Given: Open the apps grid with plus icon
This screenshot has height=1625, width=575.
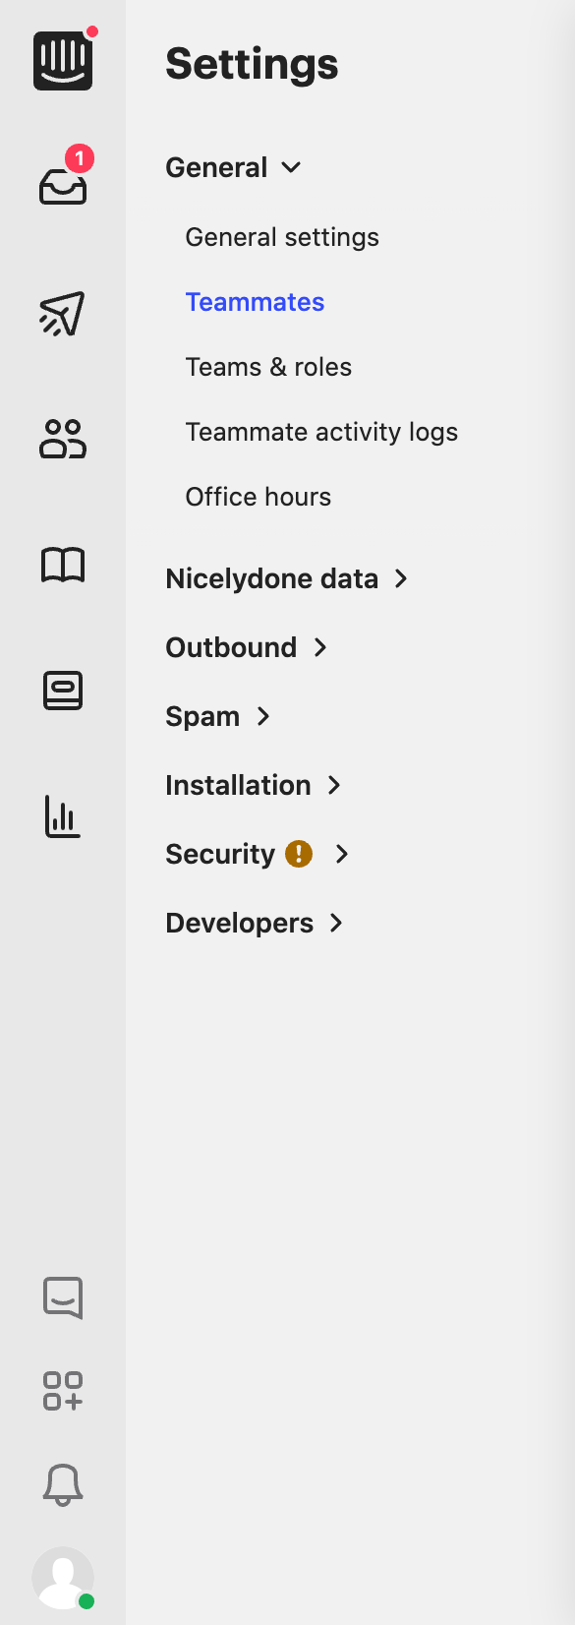Looking at the screenshot, I should point(63,1392).
